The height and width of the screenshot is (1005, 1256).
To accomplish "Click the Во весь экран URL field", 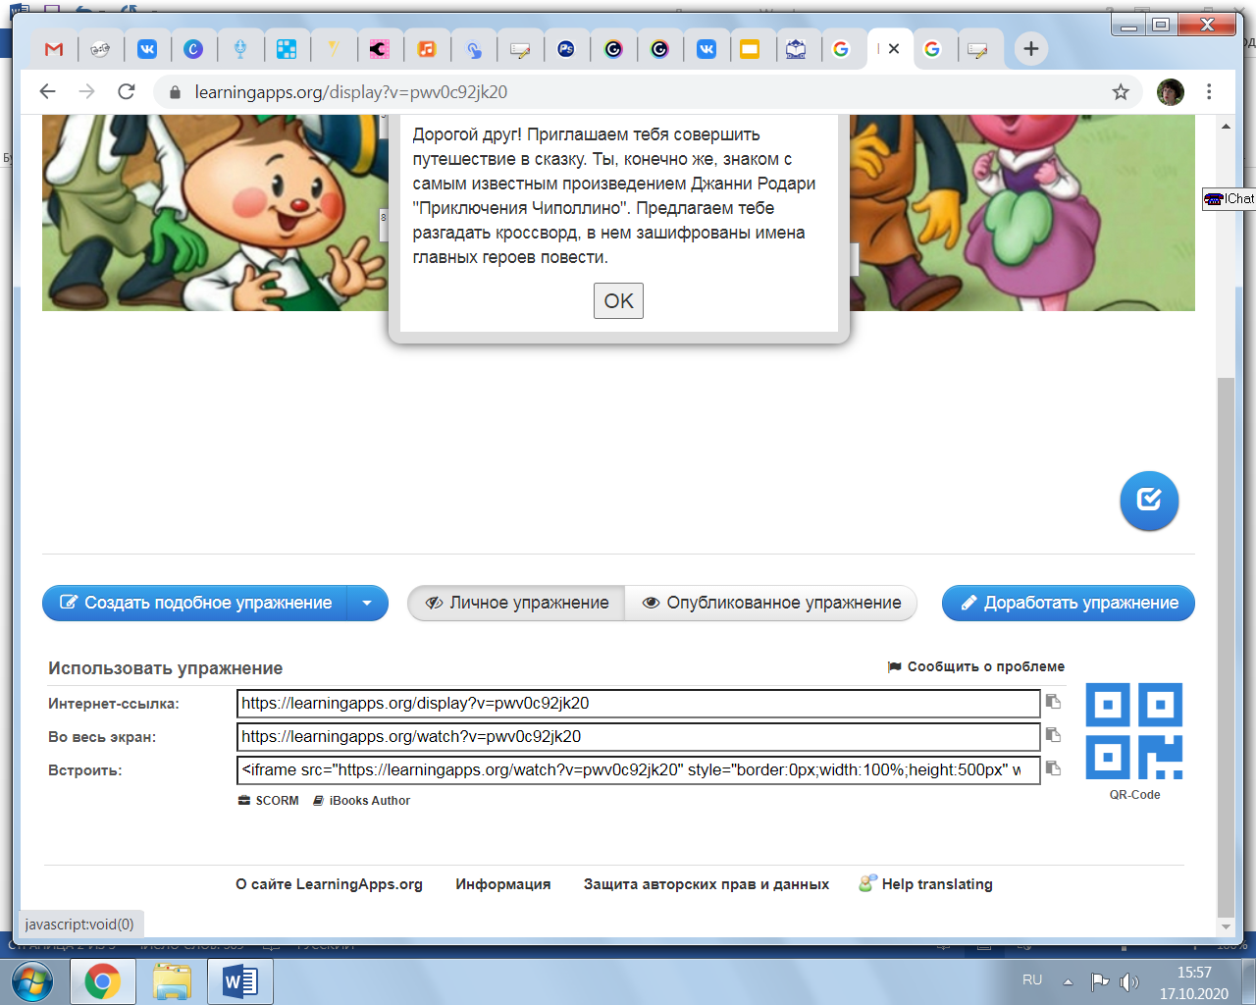I will 639,737.
